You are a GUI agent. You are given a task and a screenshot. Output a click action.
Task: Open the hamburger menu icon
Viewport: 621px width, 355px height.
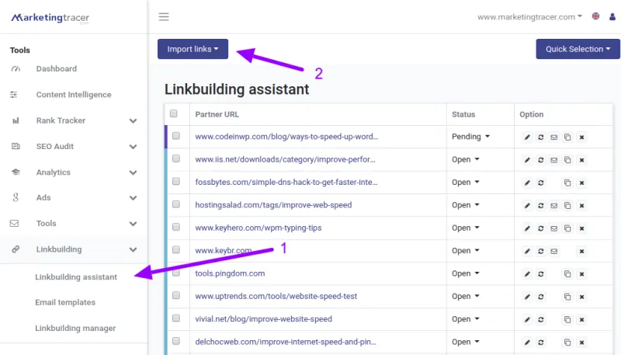click(x=164, y=16)
